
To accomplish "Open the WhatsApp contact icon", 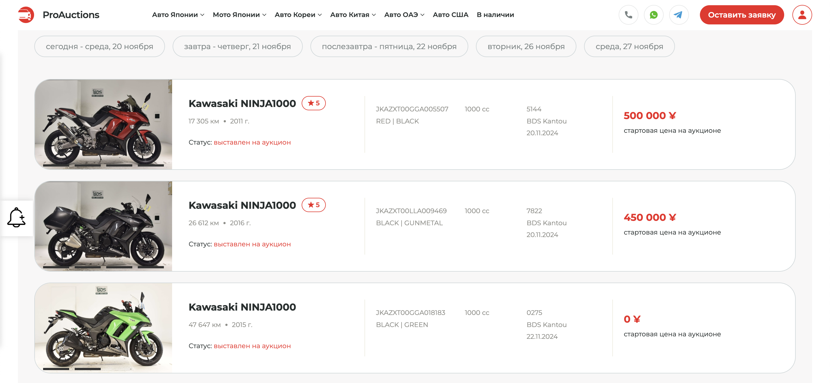I will pos(654,15).
